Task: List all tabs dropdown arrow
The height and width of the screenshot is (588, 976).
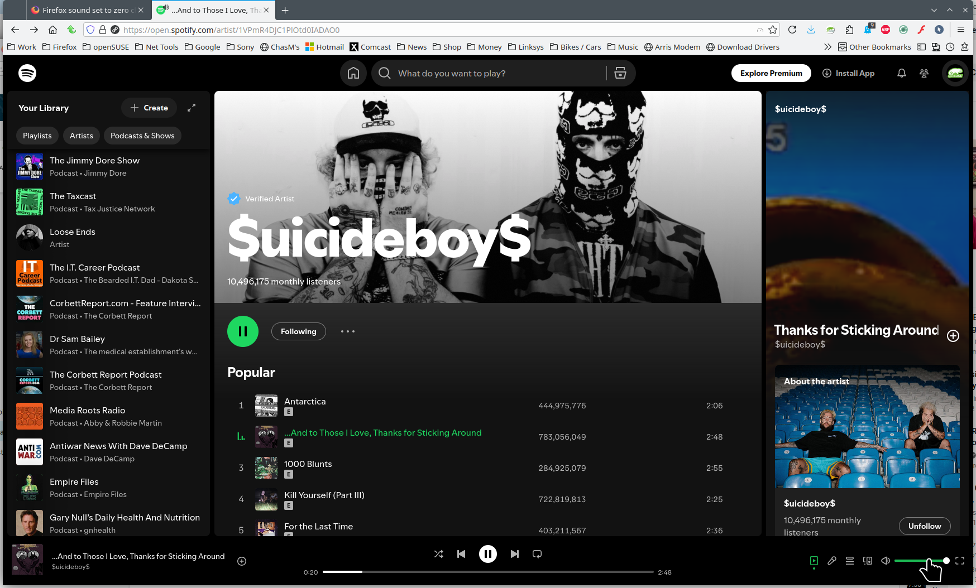Action: point(934,10)
